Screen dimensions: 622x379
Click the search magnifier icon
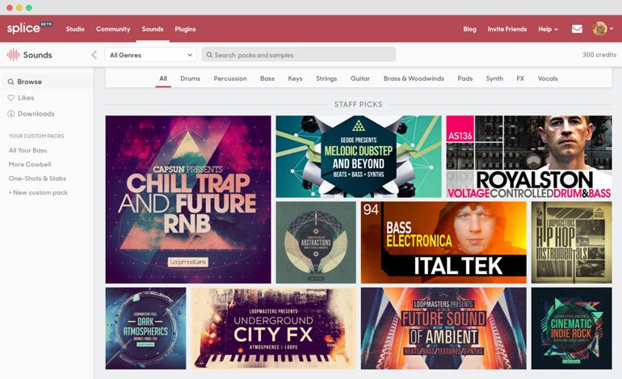pos(210,55)
